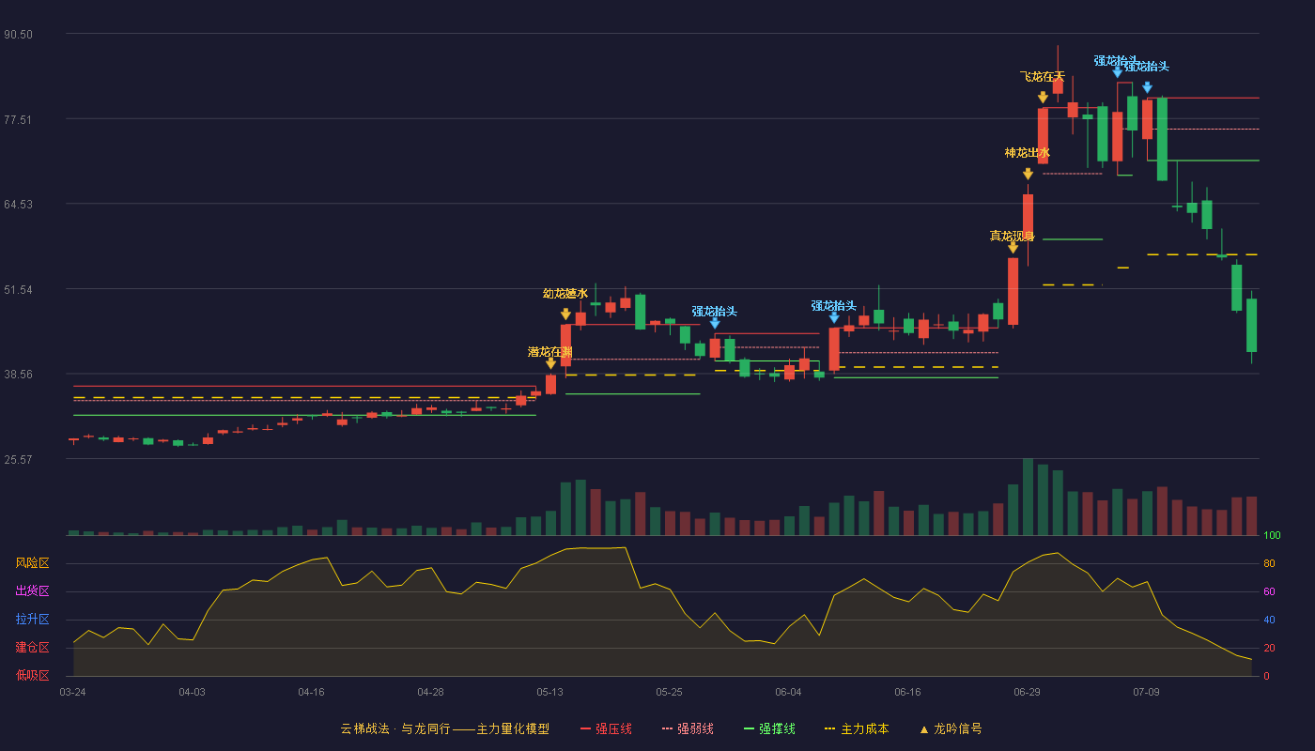The height and width of the screenshot is (751, 1315).
Task: Click the 05-13 date label
Action: pos(550,692)
